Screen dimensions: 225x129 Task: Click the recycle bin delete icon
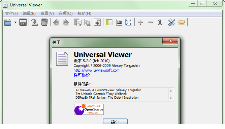click(x=44, y=22)
